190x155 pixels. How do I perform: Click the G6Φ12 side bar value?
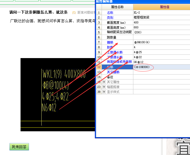pos(161,62)
